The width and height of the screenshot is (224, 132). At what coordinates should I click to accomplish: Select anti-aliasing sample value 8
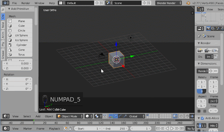(x=200, y=126)
